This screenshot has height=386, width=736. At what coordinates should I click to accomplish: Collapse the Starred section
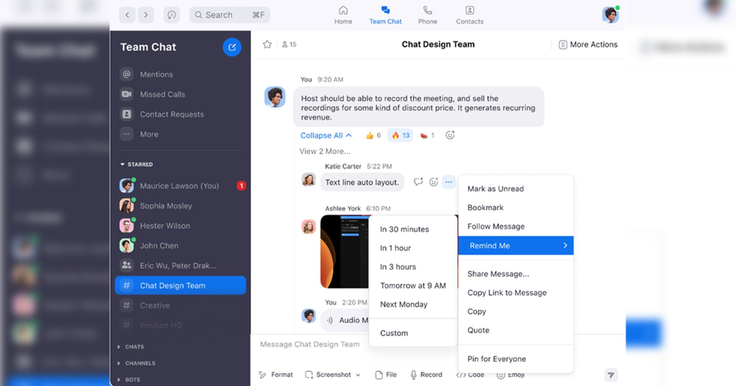pos(123,164)
